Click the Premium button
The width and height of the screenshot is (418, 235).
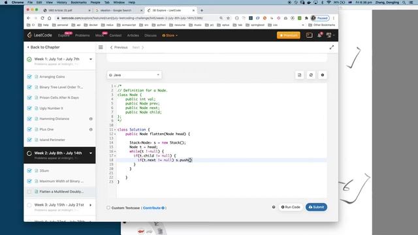(x=289, y=35)
